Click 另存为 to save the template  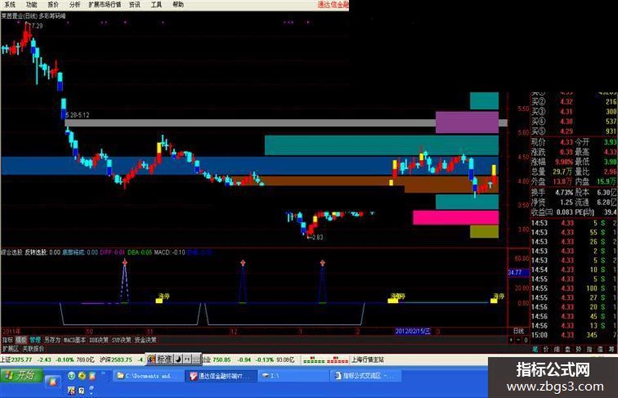tap(52, 340)
